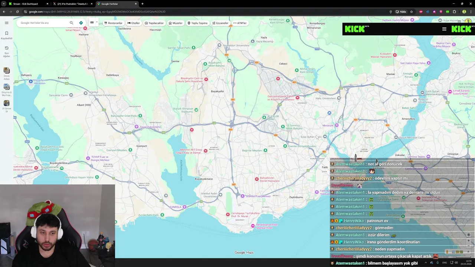Viewport: 475px width, 267px height.
Task: Go back with the browser back arrow
Action: 4,11
